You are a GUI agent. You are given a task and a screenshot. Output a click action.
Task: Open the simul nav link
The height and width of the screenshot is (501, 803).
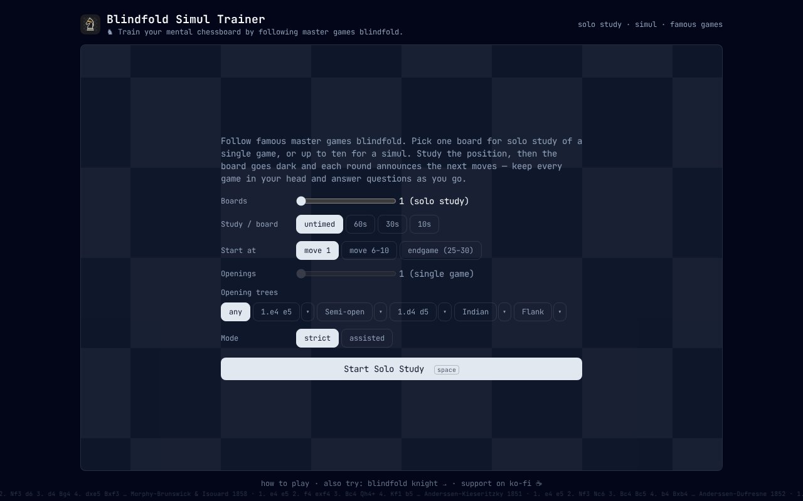[x=646, y=24]
